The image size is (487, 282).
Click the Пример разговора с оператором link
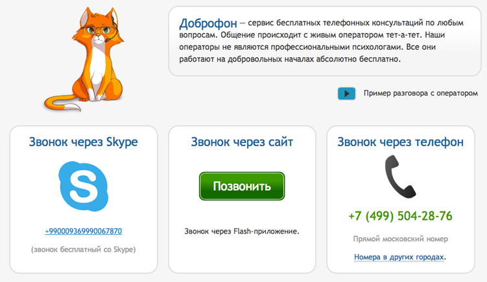click(420, 93)
